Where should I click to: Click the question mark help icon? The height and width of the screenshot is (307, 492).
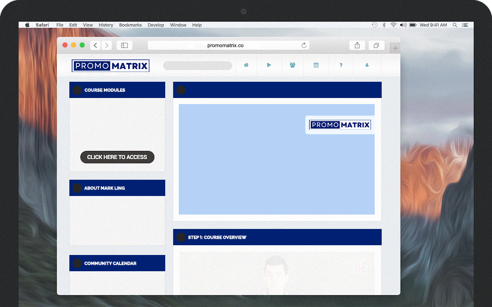click(341, 65)
